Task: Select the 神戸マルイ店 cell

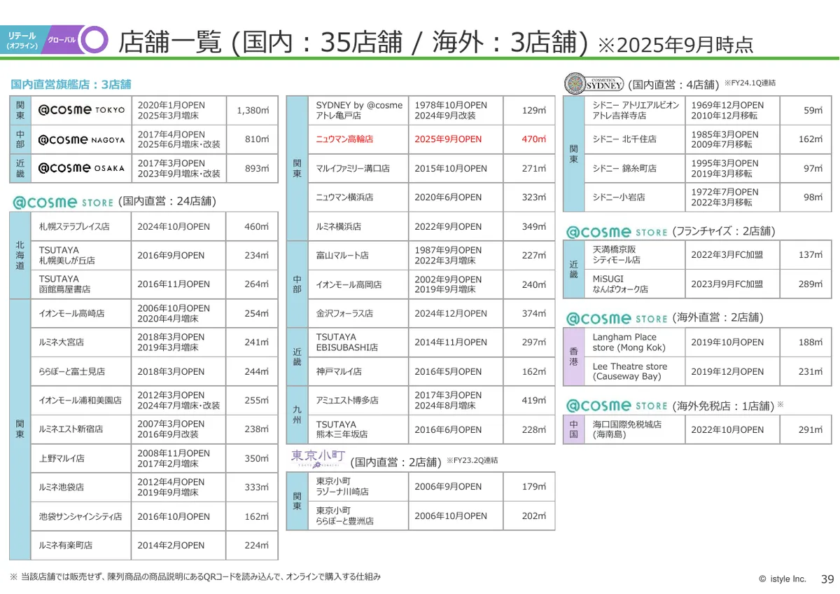Action: pyautogui.click(x=358, y=371)
